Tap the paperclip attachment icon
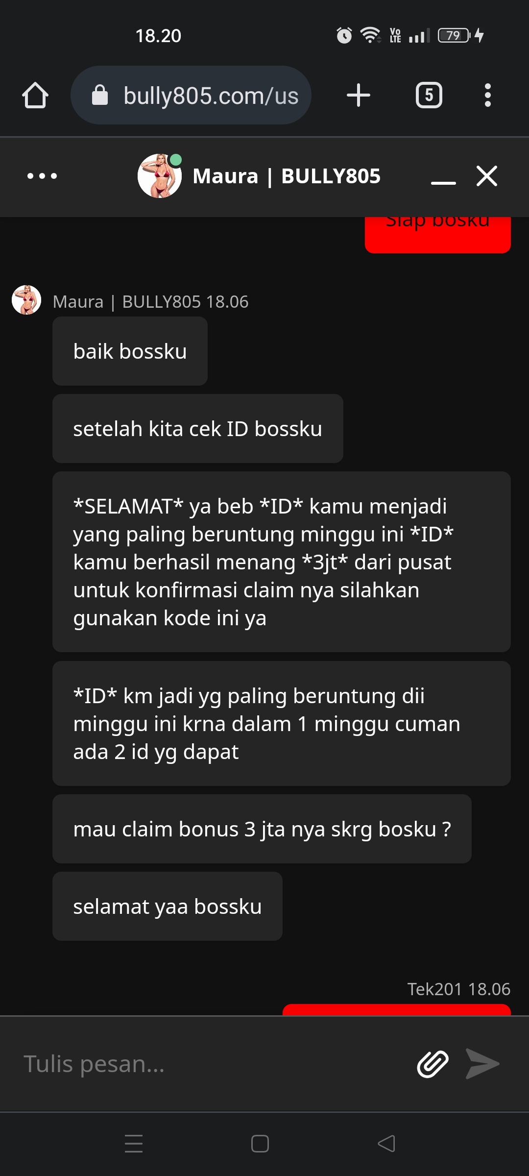 click(x=433, y=1064)
